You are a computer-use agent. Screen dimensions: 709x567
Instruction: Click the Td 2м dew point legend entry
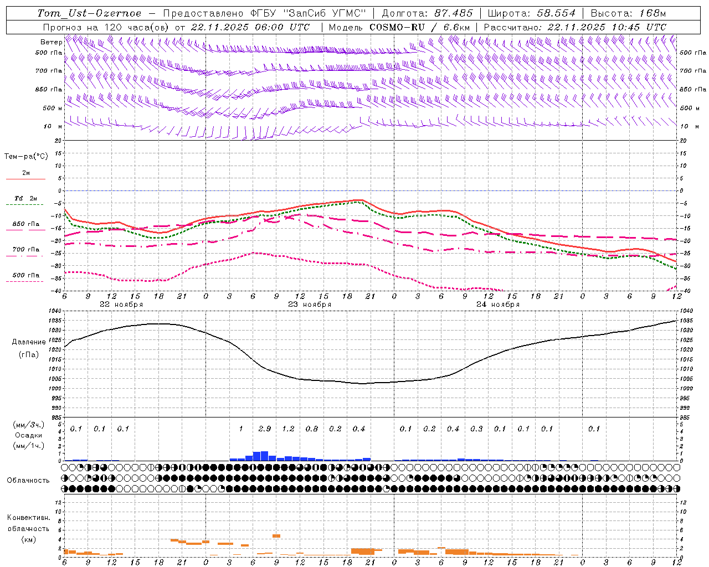coord(26,198)
